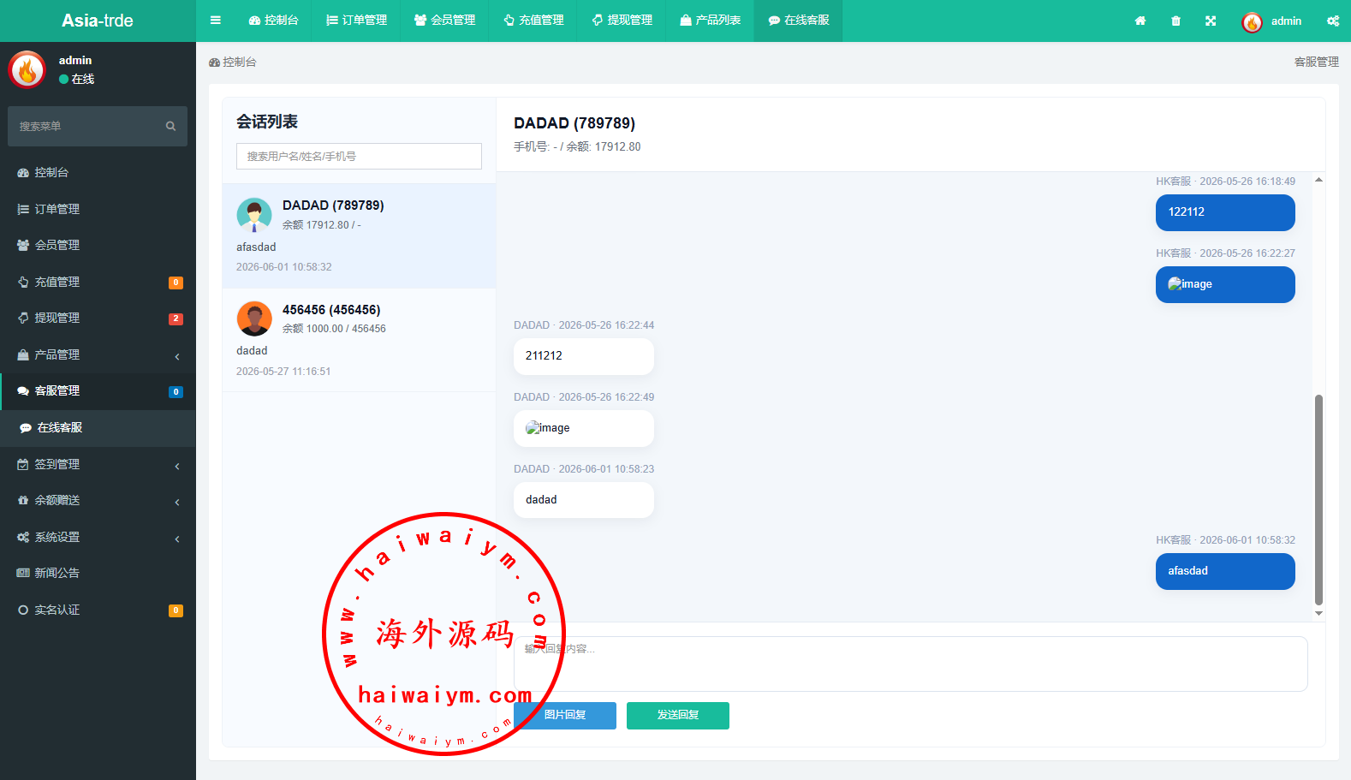Image resolution: width=1351 pixels, height=780 pixels.
Task: Expand the 签到管理 submenu chevron
Action: [x=177, y=466]
